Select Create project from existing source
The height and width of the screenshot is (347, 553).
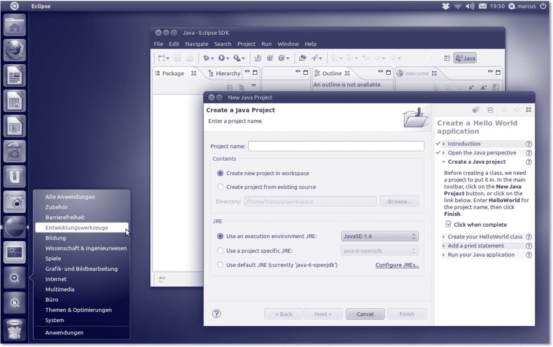pos(220,187)
